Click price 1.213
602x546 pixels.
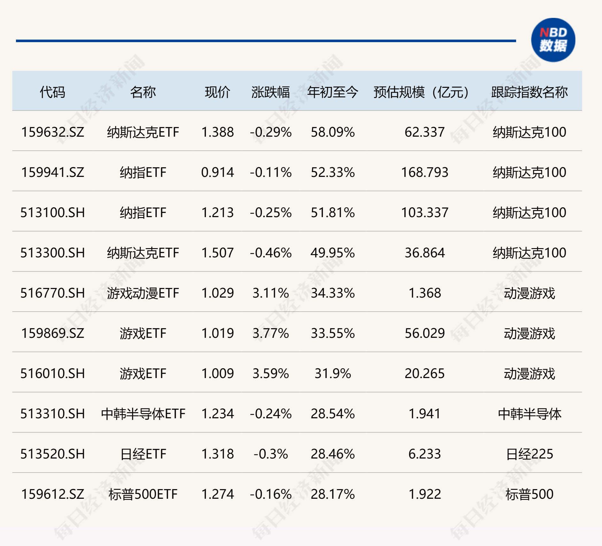click(x=218, y=213)
